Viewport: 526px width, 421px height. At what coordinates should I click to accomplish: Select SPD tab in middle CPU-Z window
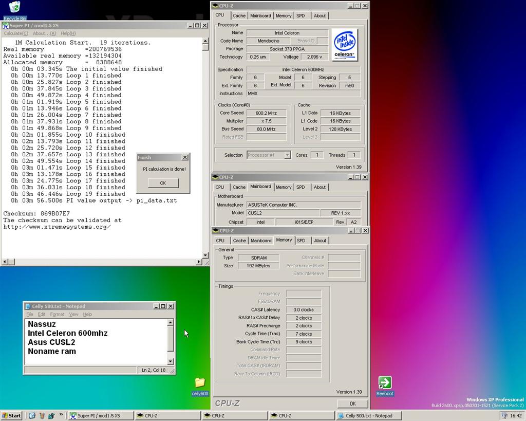tap(300, 187)
